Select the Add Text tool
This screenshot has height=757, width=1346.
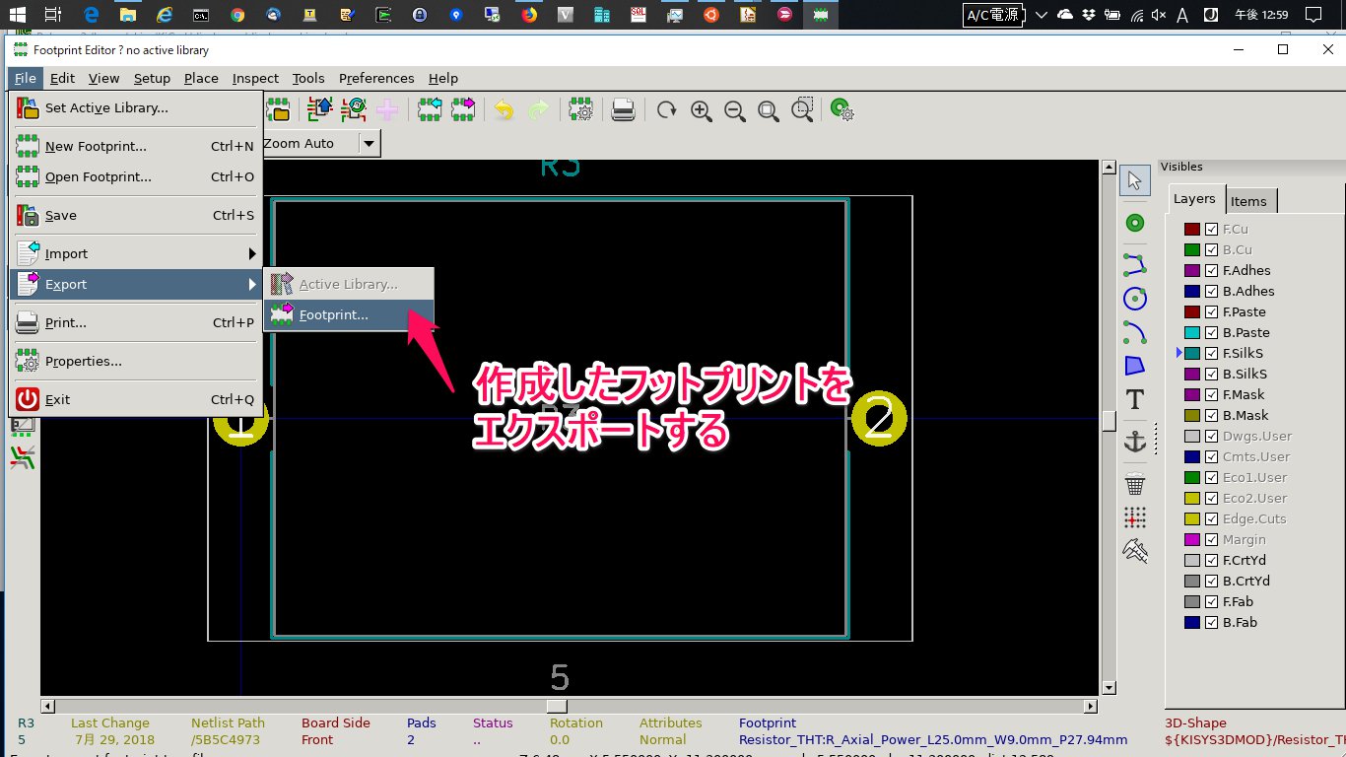coord(1135,399)
